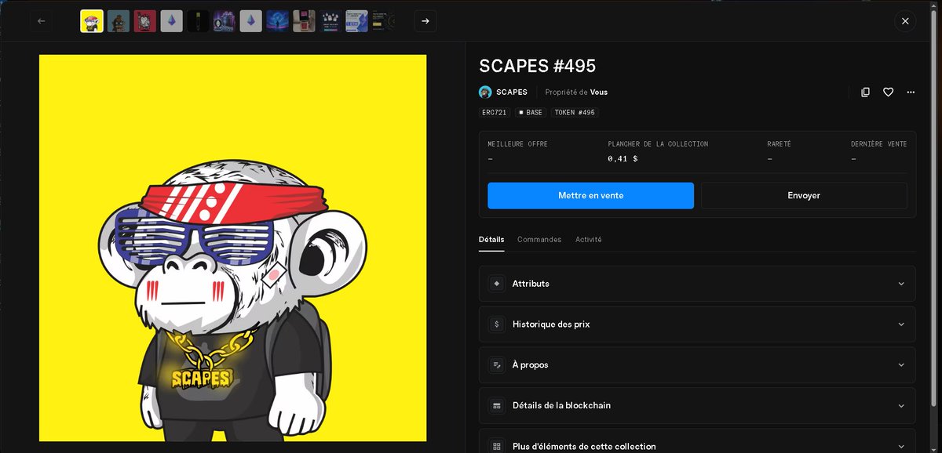Open the three-dot more options menu
This screenshot has width=942, height=453.
pyautogui.click(x=911, y=92)
